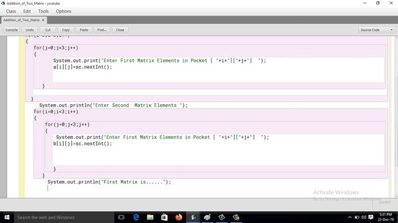Click the line 'b[i][j]=sc.nextInt();'

(x=83, y=144)
